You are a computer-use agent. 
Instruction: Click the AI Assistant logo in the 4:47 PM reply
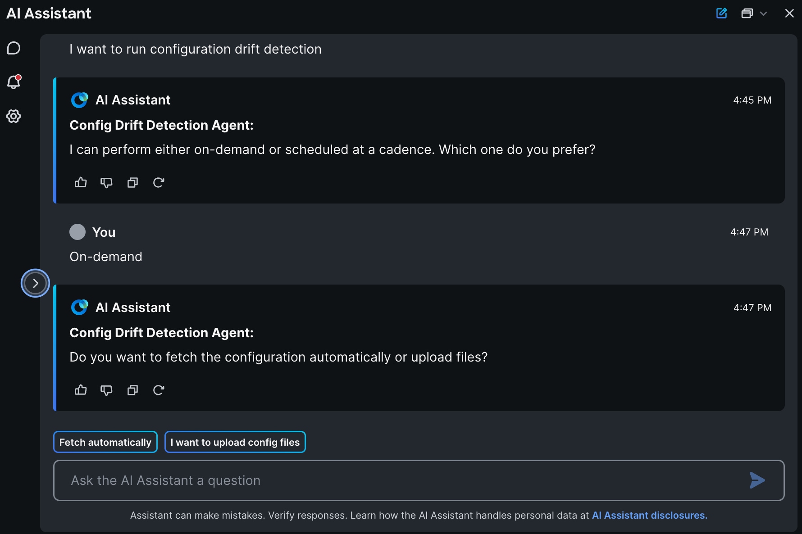[x=80, y=308]
